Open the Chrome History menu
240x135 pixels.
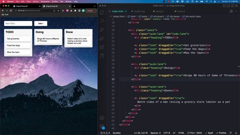point(36,1)
